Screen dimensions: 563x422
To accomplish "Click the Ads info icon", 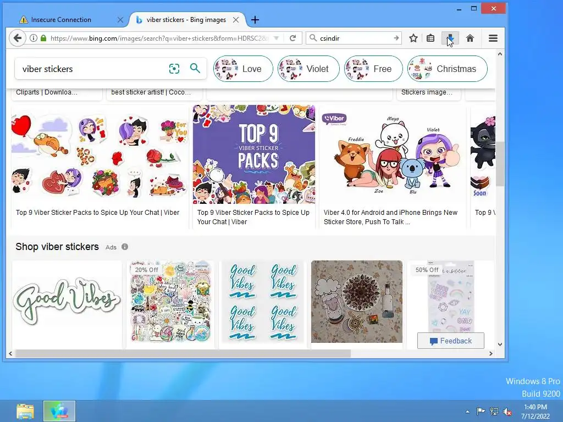I will [x=125, y=247].
